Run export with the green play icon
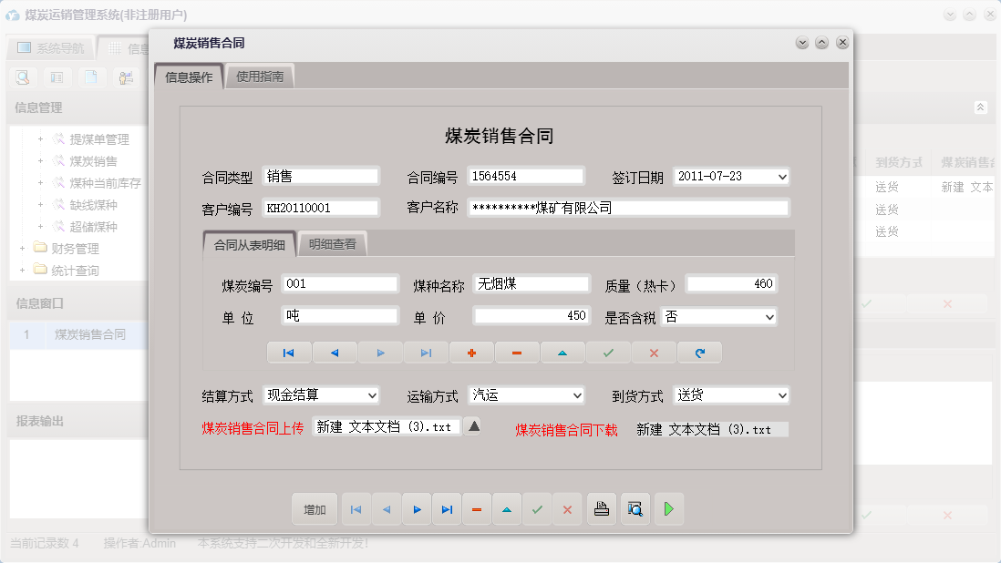1001x563 pixels. pos(668,509)
